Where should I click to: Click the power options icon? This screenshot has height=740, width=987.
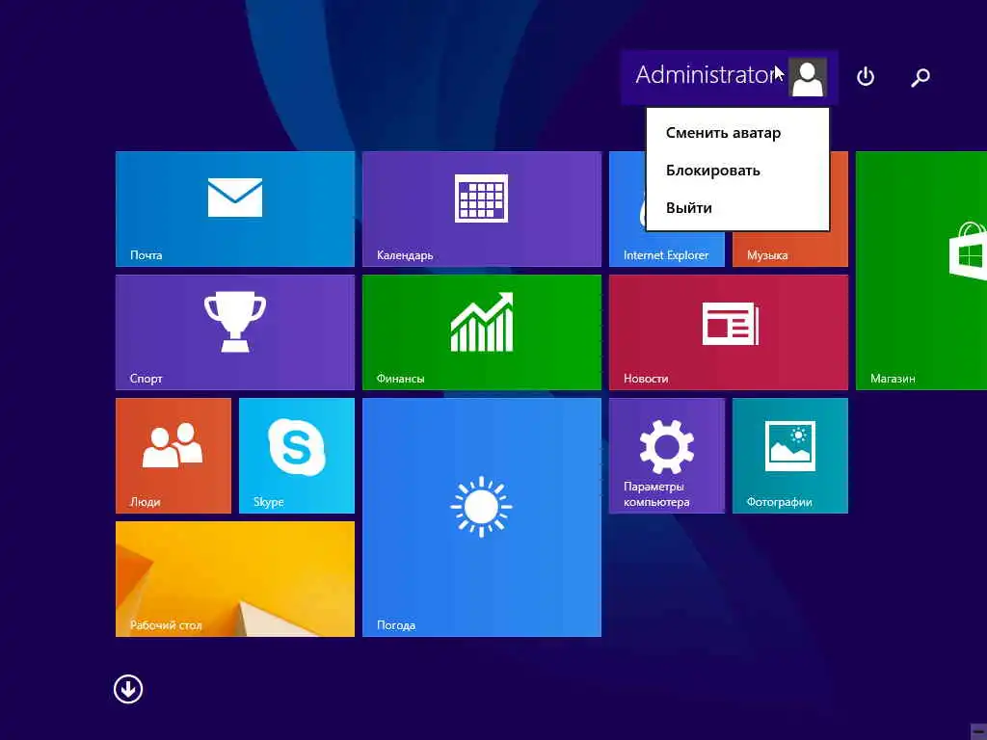click(x=866, y=77)
